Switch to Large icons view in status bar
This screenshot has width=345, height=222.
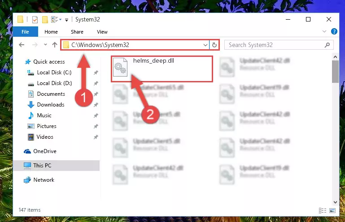tap(332, 210)
